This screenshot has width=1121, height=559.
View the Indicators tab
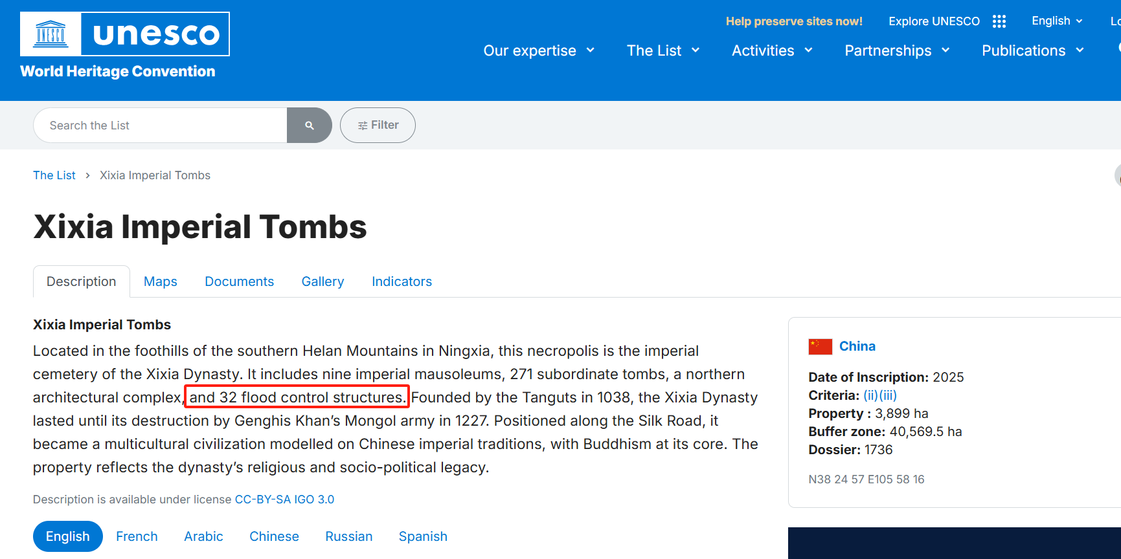402,281
